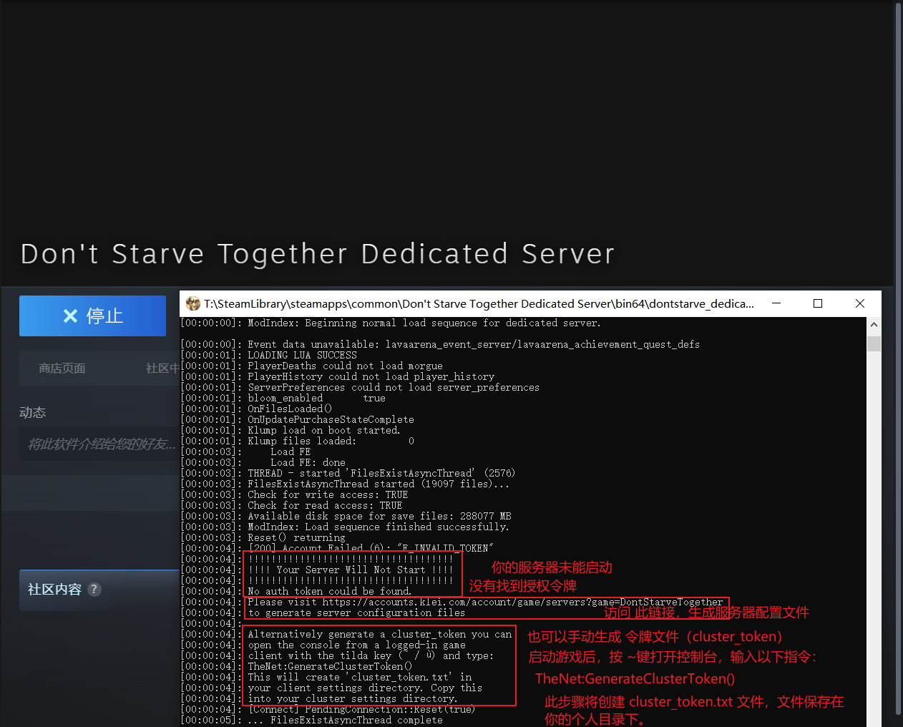This screenshot has height=727, width=903.
Task: Click the 动态 activity section heading
Action: pos(33,412)
